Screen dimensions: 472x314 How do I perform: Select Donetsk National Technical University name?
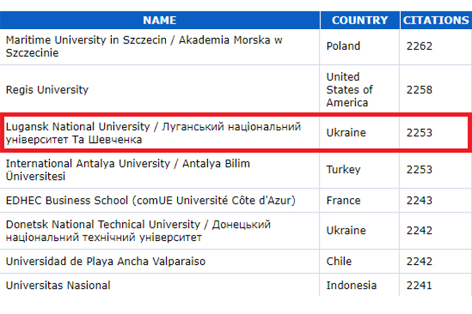(138, 231)
